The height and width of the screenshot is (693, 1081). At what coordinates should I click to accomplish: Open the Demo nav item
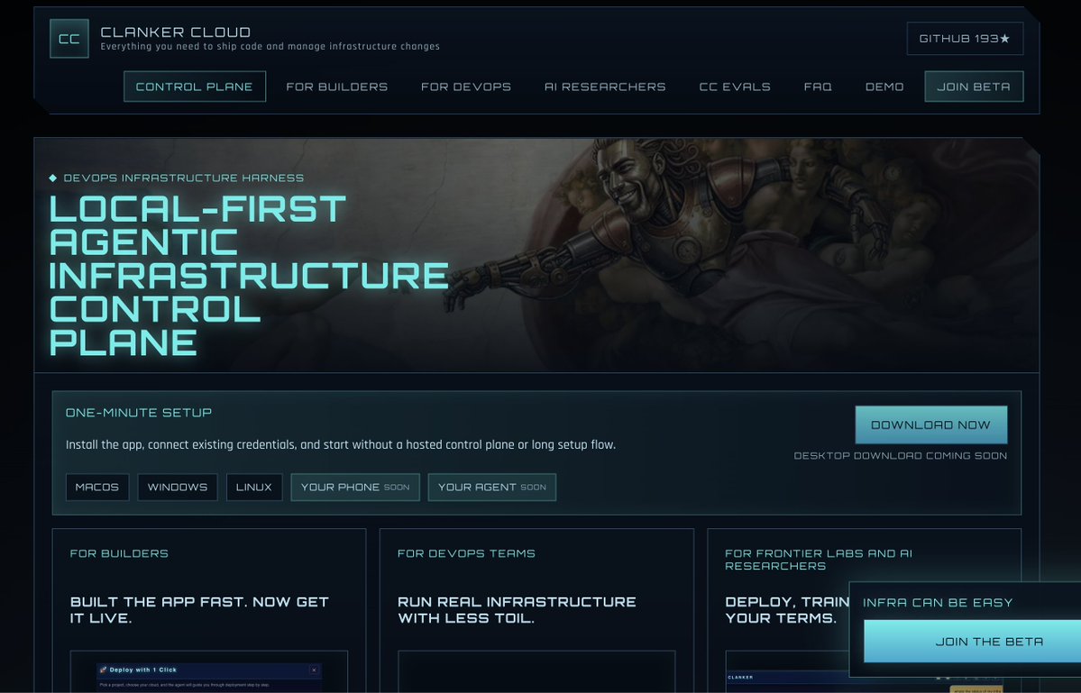(x=884, y=87)
